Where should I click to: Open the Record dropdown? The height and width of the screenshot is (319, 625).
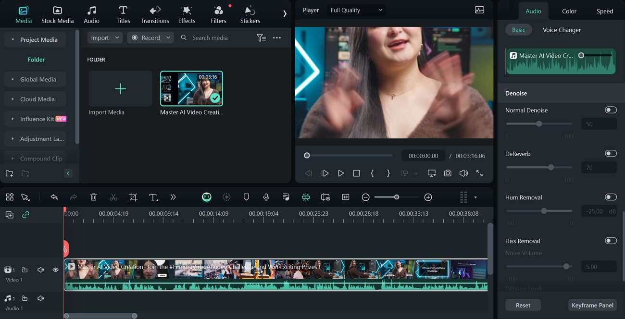click(150, 37)
